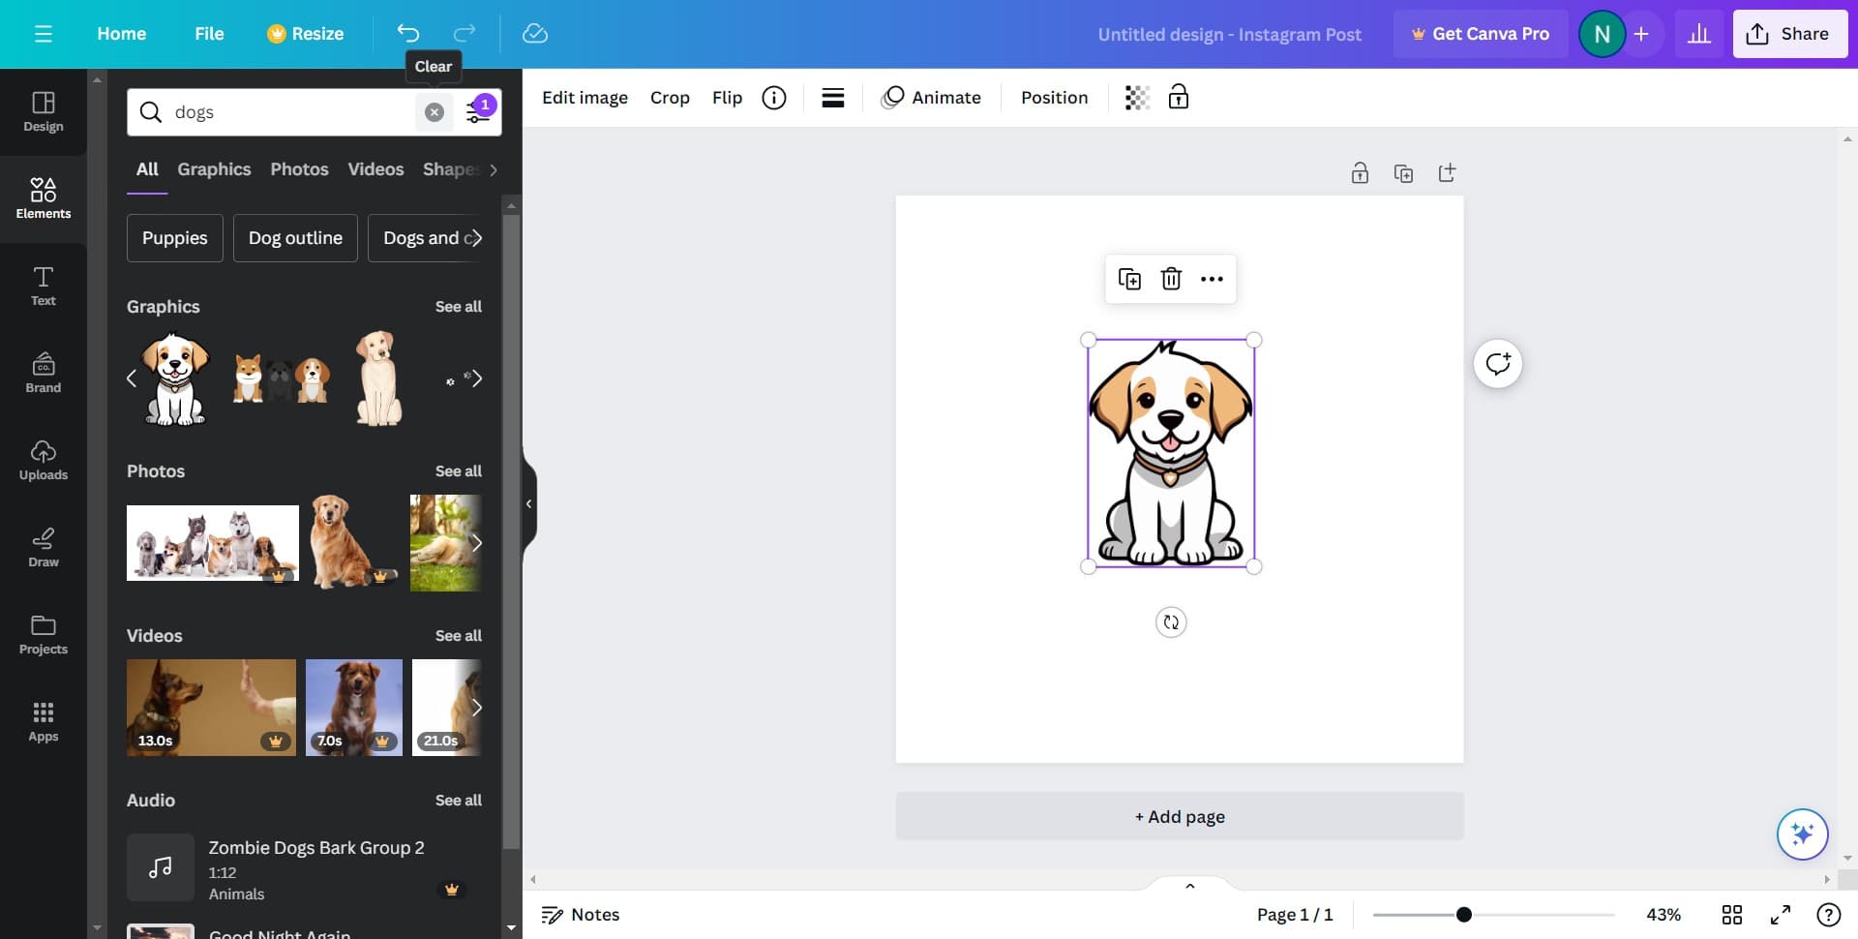Open the Elements panel in the sidebar
Viewport: 1858px width, 939px height.
43,198
